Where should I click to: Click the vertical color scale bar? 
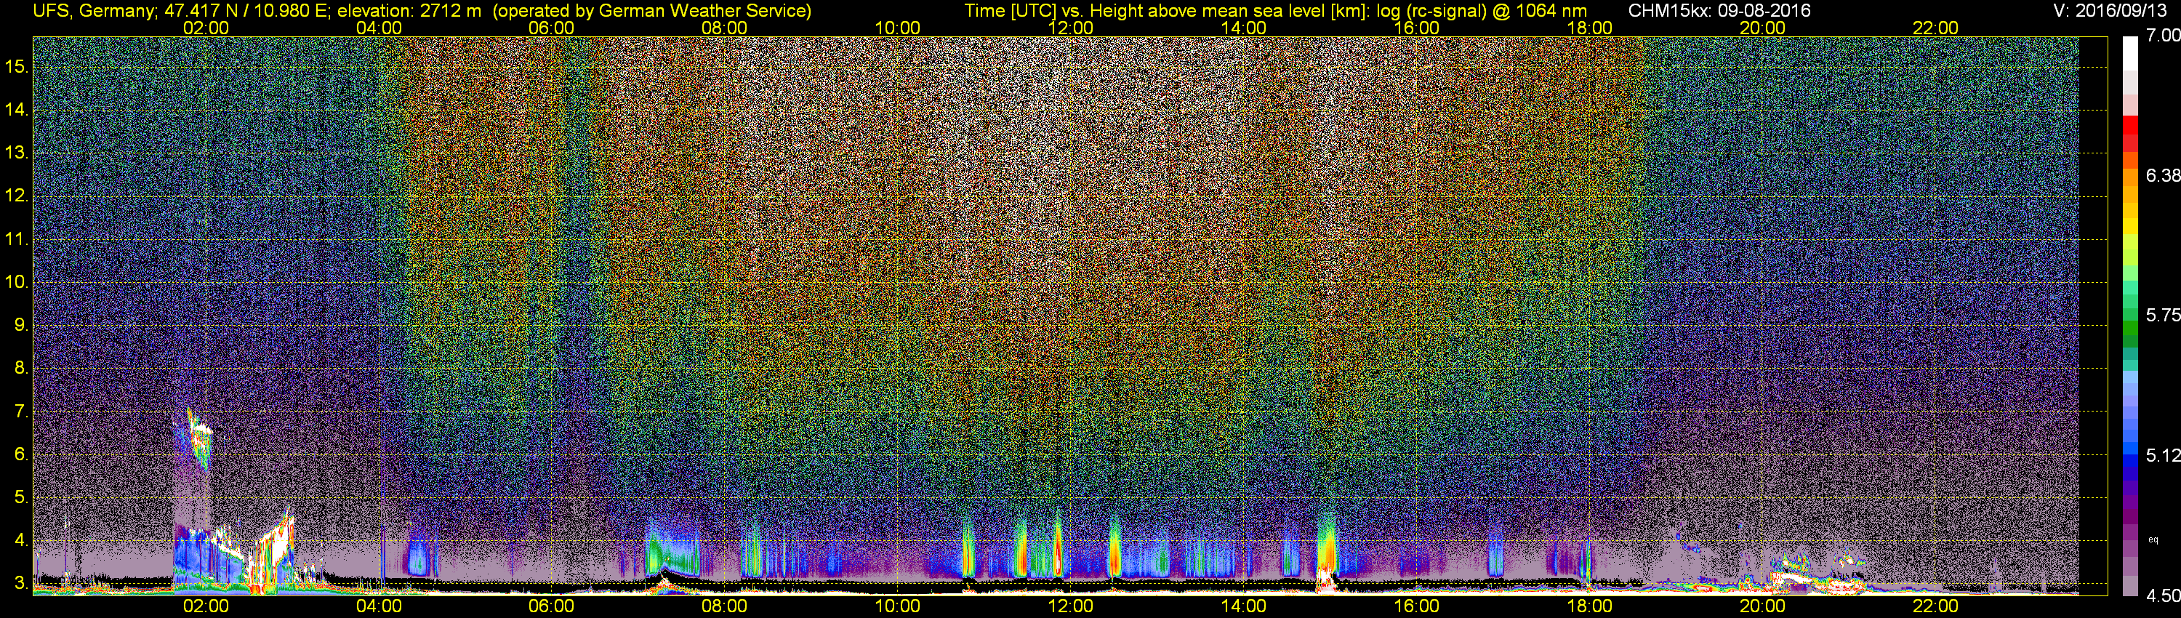(x=2130, y=316)
